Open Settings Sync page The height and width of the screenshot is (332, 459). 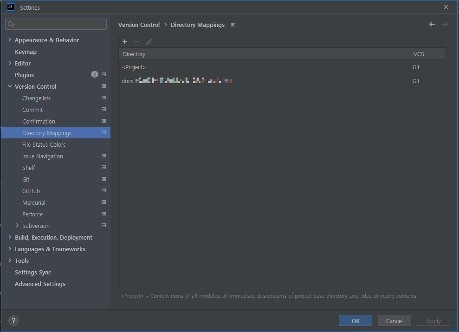pos(33,272)
